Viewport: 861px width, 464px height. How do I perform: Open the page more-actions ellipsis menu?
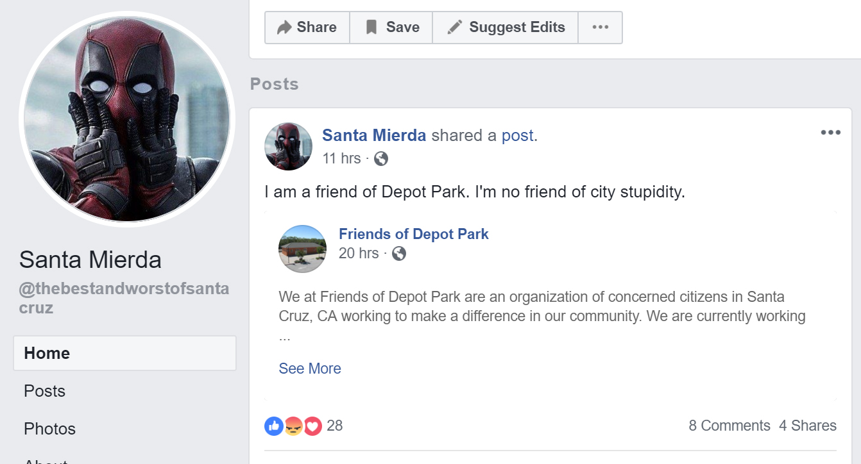tap(600, 28)
